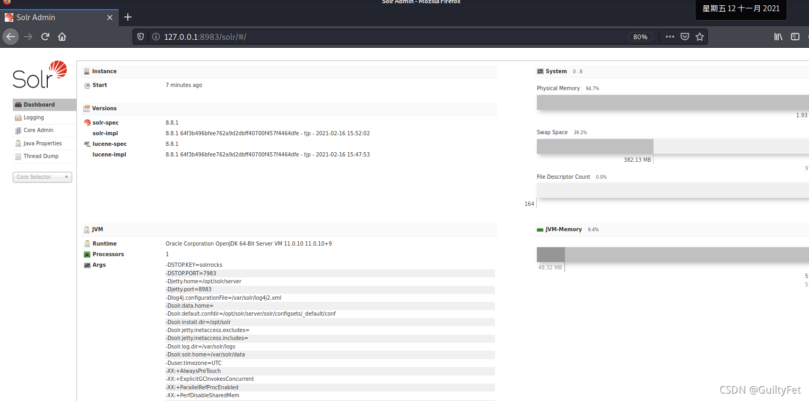Click the lucene-spec icon
This screenshot has width=809, height=401.
pos(88,144)
